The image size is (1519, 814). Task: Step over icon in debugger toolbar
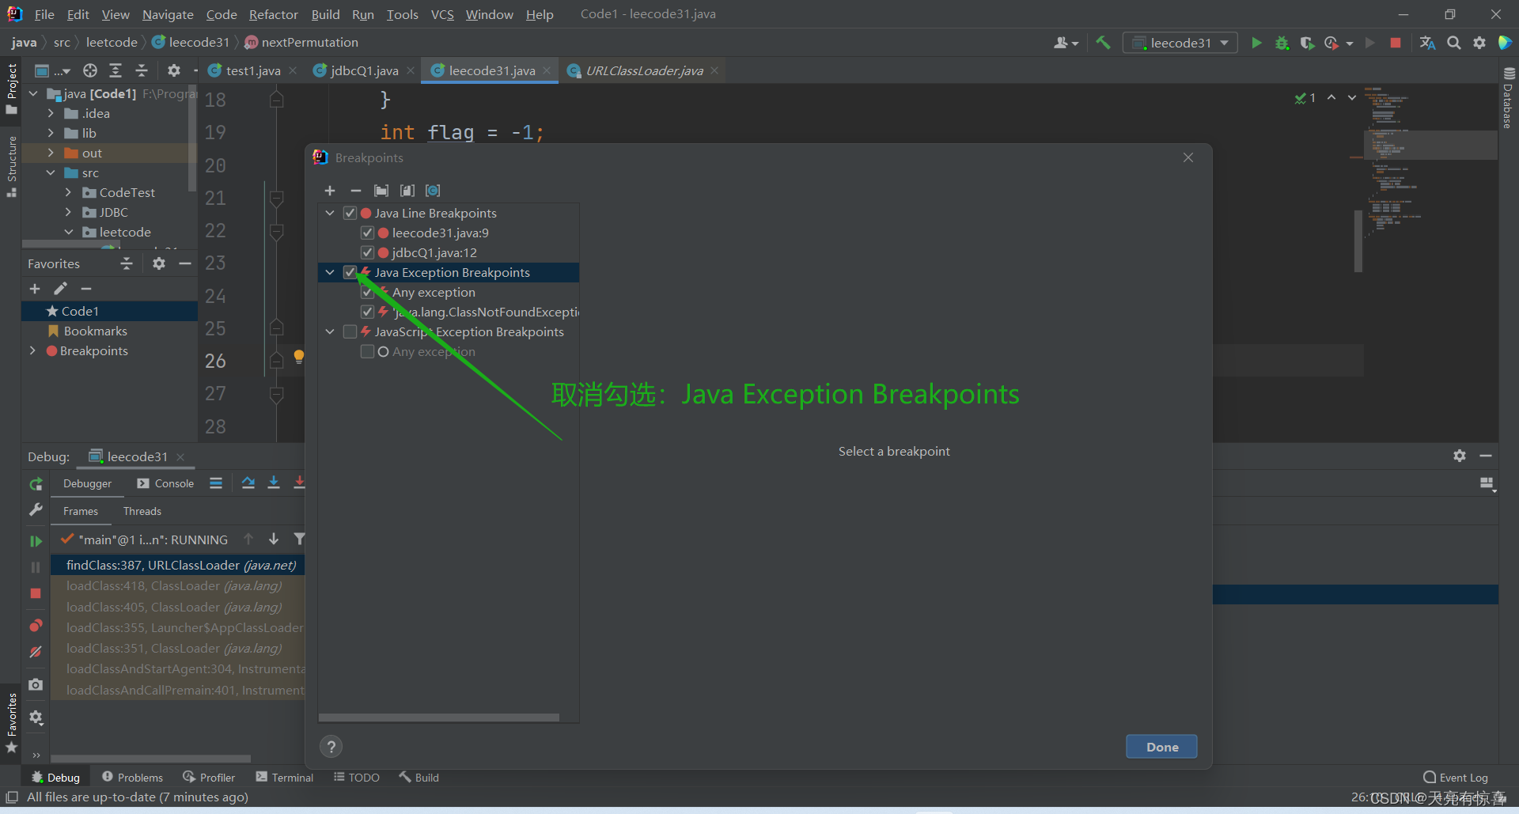coord(248,483)
